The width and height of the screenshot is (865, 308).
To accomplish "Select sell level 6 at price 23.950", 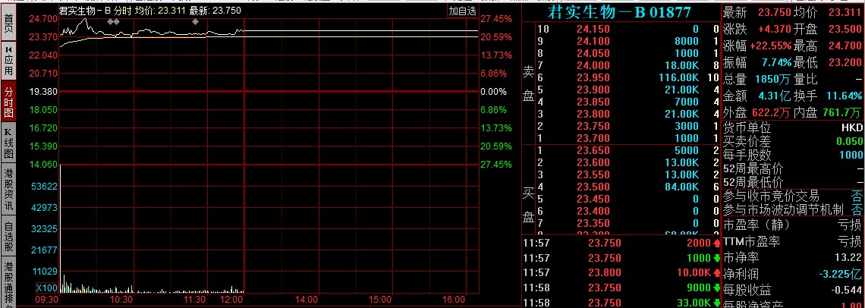I will pyautogui.click(x=618, y=77).
